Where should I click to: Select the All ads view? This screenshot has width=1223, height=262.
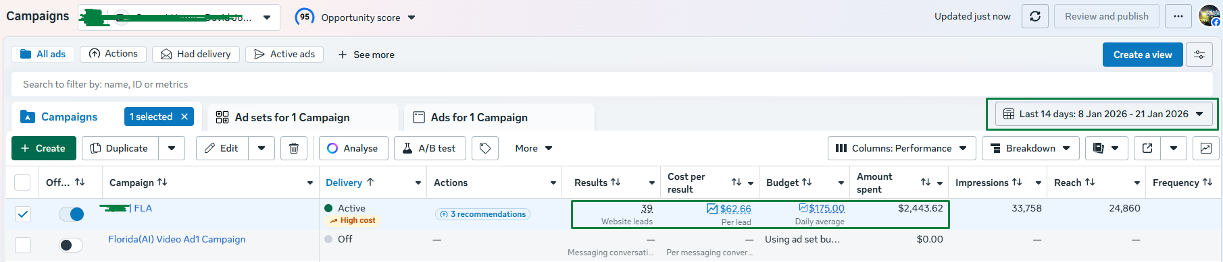tap(43, 54)
